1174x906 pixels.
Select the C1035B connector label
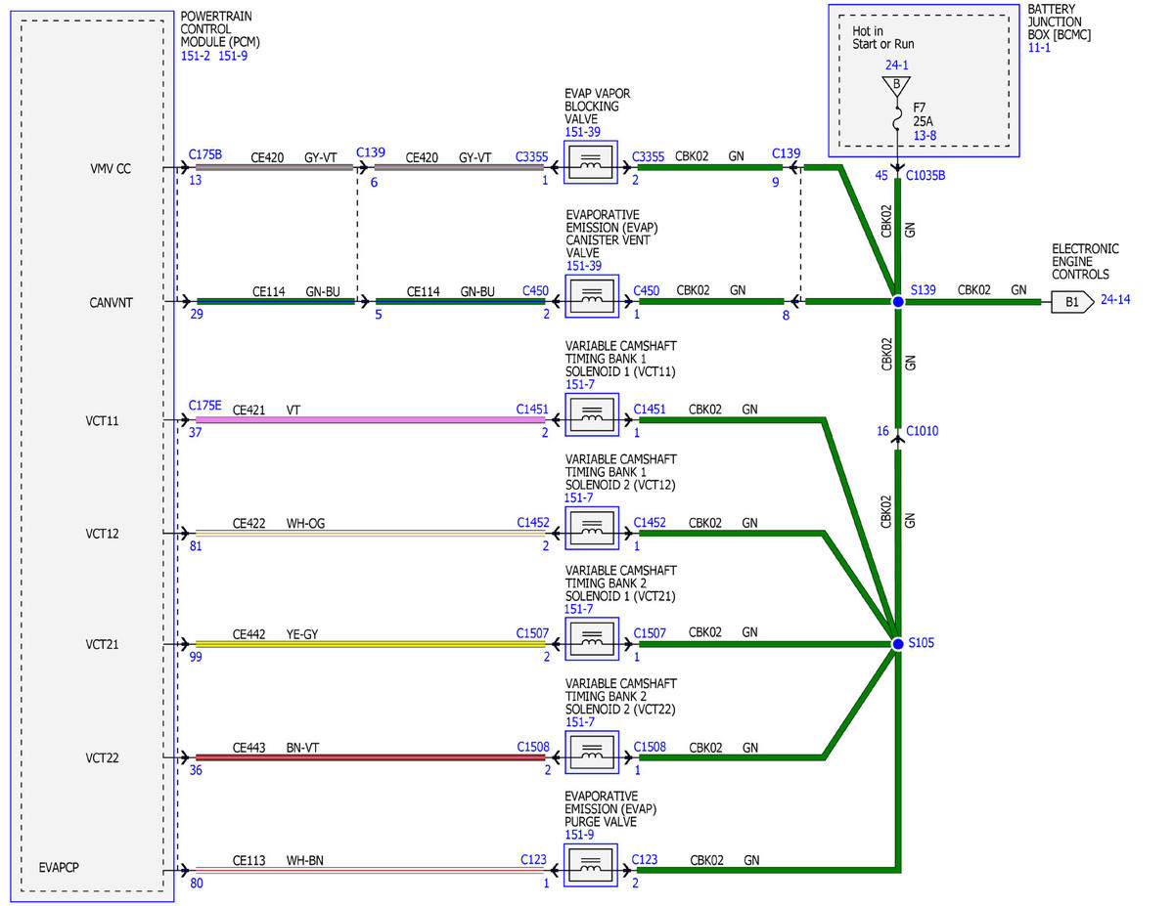926,176
